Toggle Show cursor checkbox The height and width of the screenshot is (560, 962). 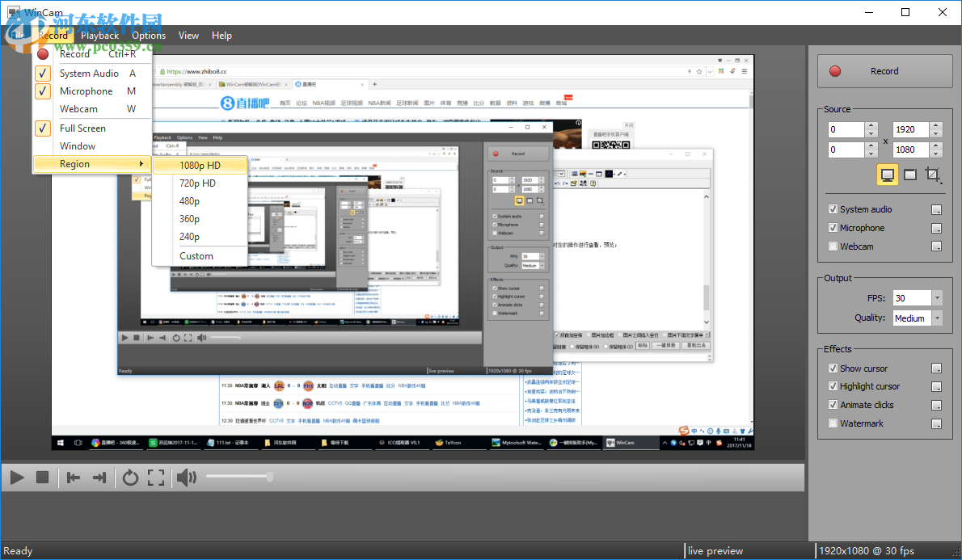[833, 368]
